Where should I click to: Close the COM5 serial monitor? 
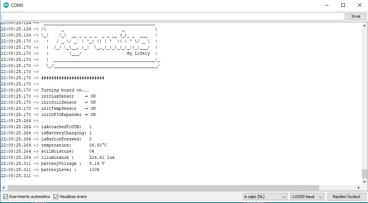point(360,5)
